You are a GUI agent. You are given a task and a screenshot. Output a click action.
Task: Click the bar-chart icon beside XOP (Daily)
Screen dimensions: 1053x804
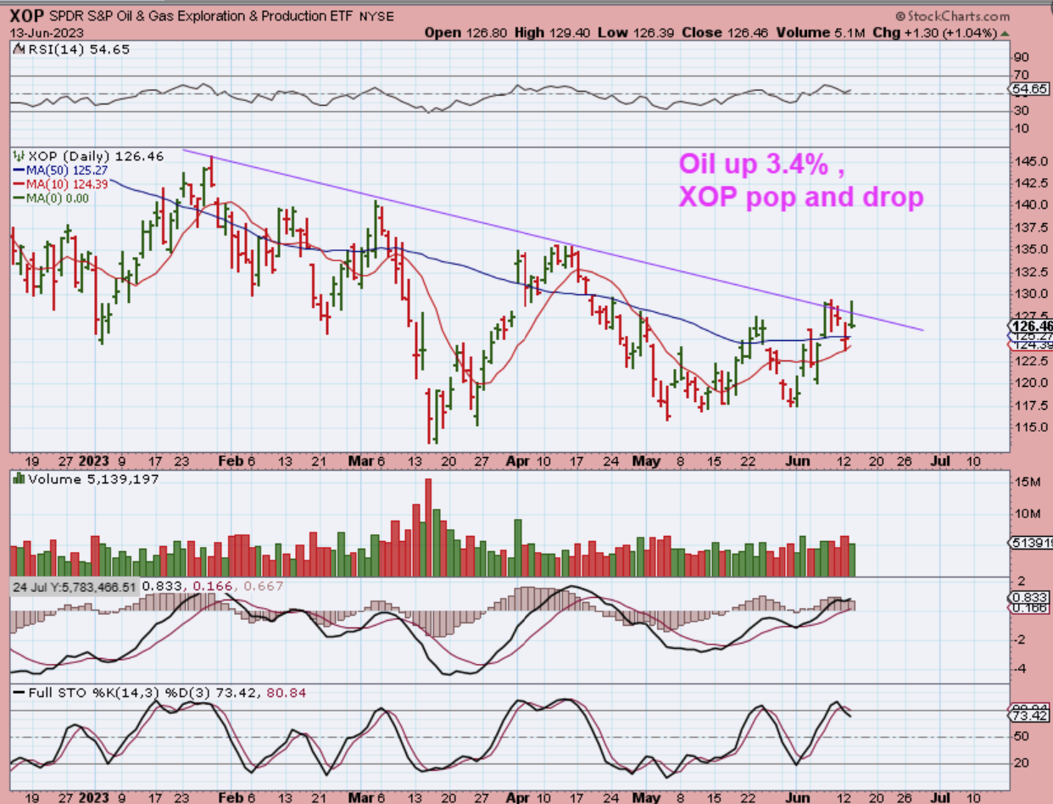pyautogui.click(x=19, y=156)
